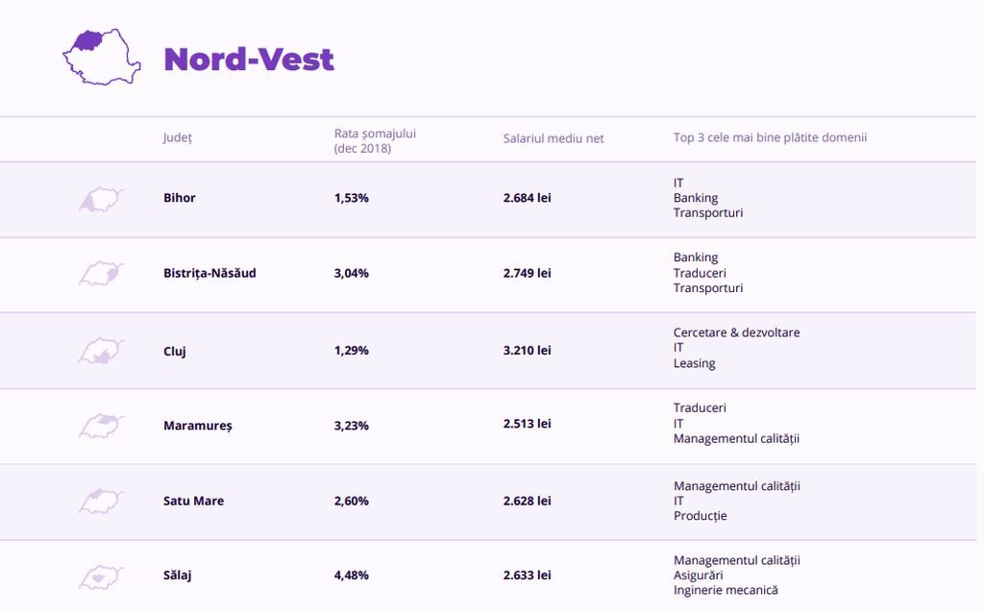Click the Bistrița-Năsăud county map icon
The width and height of the screenshot is (984, 613).
pyautogui.click(x=101, y=274)
